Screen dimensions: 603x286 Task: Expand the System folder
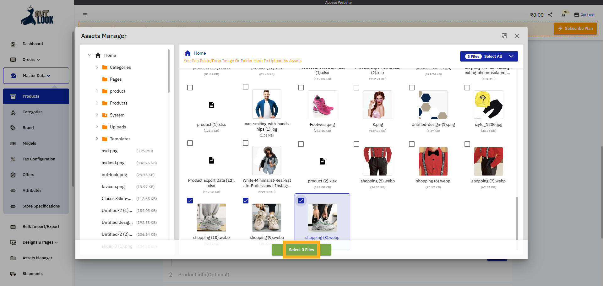(97, 115)
